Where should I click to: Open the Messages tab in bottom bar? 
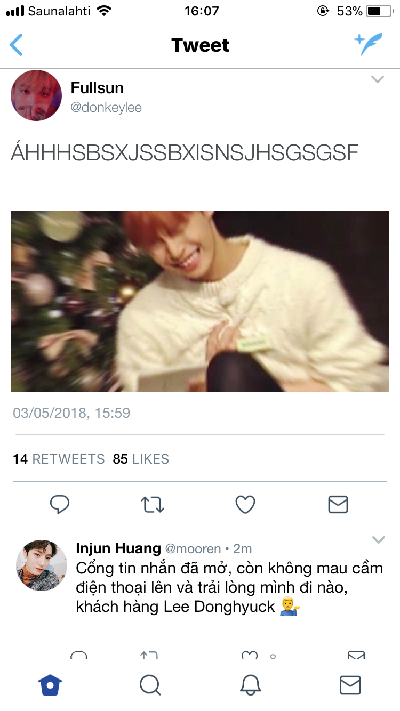(x=350, y=685)
